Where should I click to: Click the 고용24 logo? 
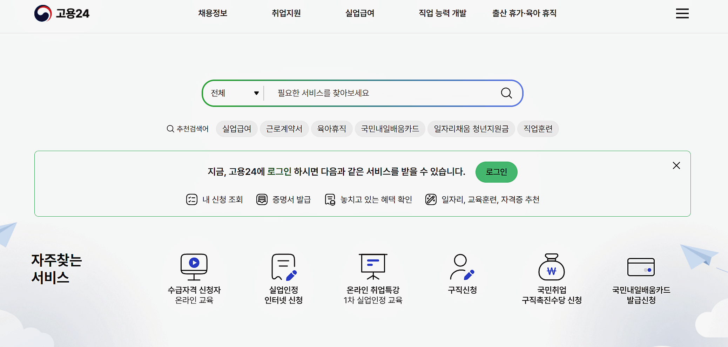[62, 13]
